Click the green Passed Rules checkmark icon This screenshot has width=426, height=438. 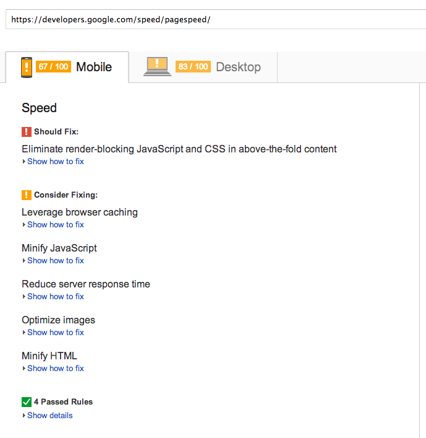coord(27,401)
